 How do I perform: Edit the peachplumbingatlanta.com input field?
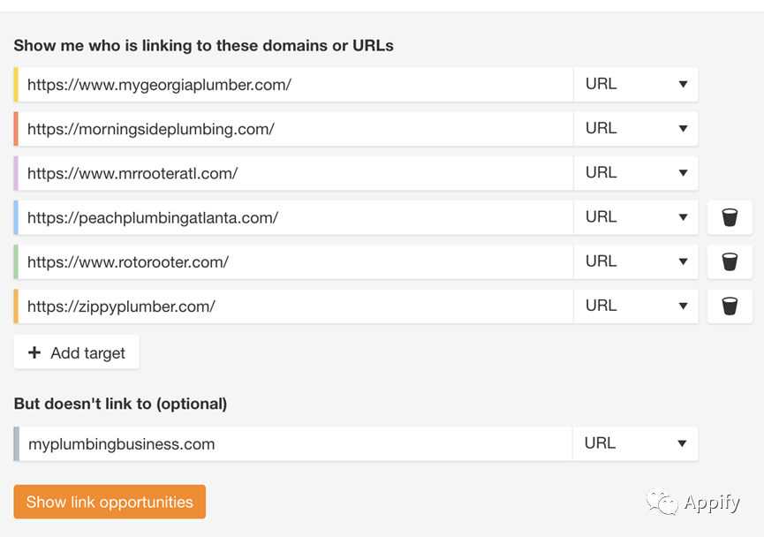pyautogui.click(x=293, y=217)
